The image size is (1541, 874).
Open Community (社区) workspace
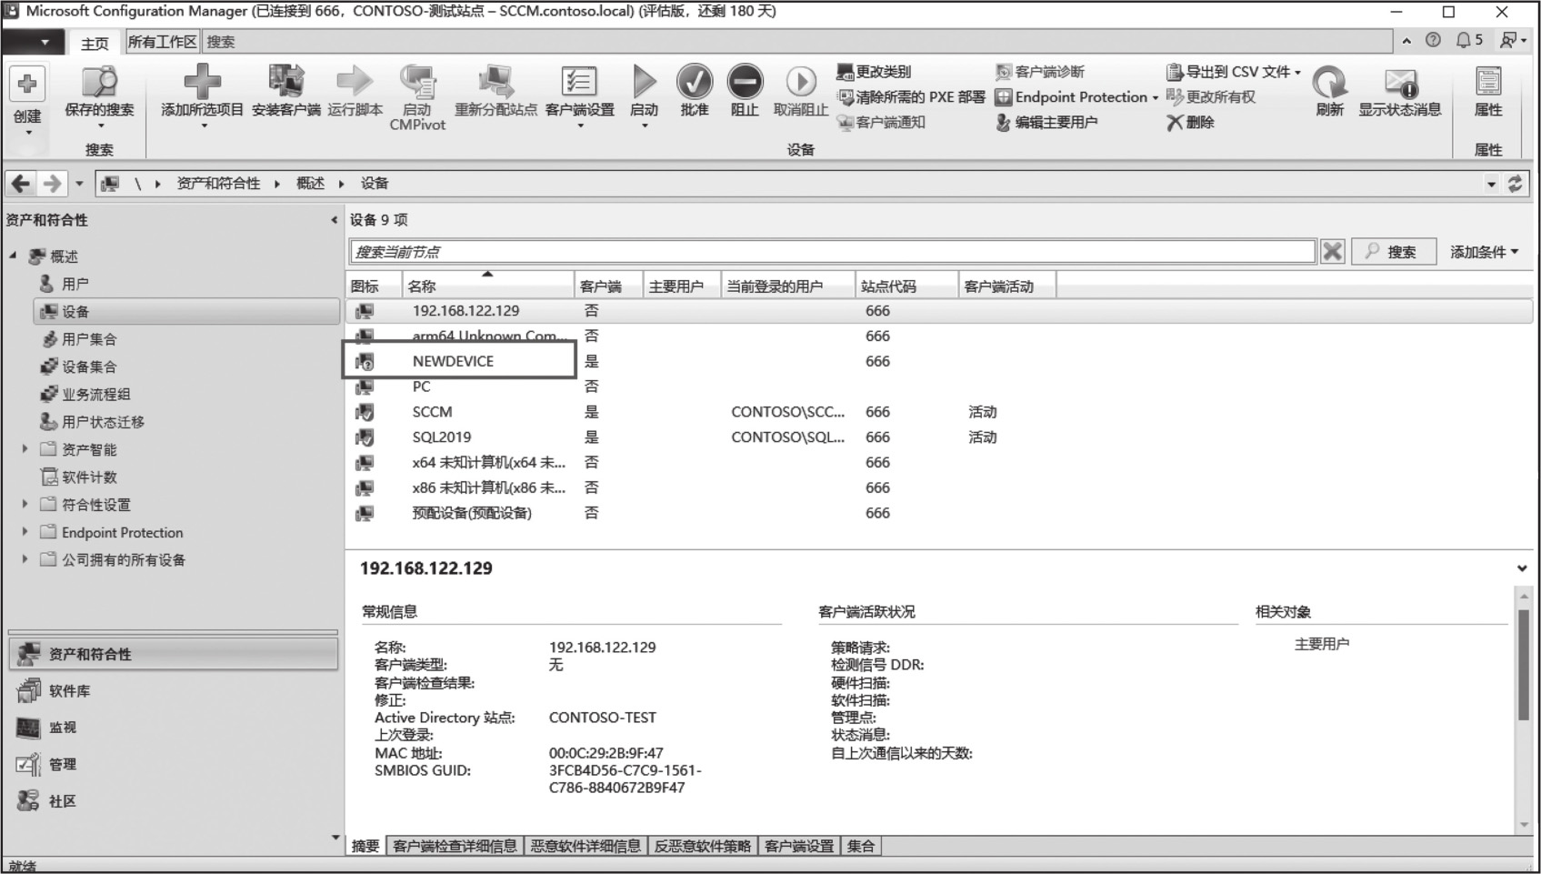pos(173,801)
